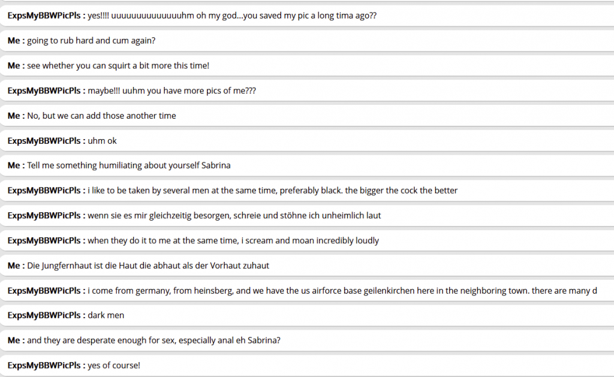Click the "Tell me something humiliating" message
The height and width of the screenshot is (377, 614).
click(129, 165)
